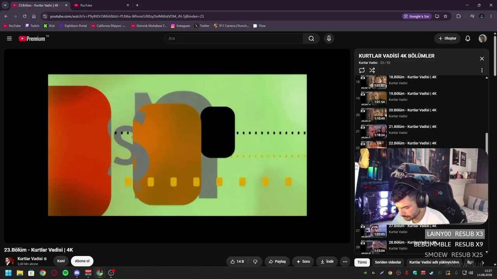Open the Oluştur create menu
The image size is (497, 279).
click(447, 38)
